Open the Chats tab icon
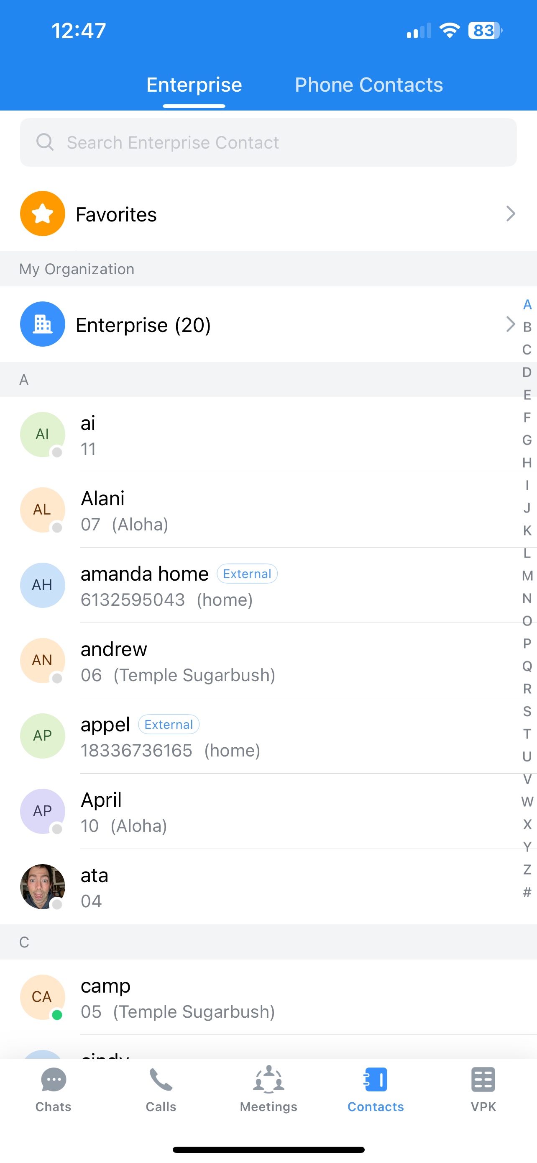The height and width of the screenshot is (1163, 537). pyautogui.click(x=54, y=1079)
